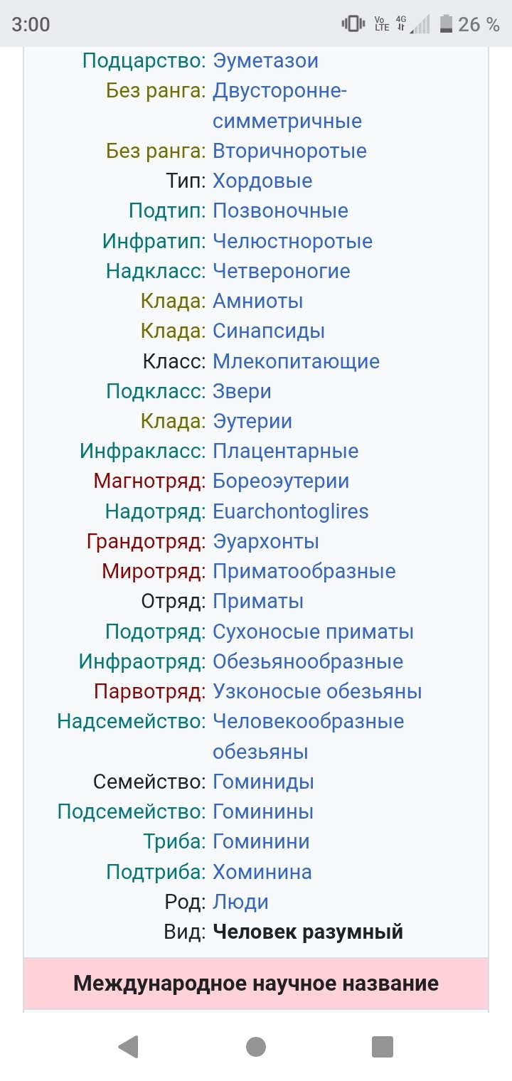The width and height of the screenshot is (512, 1081).
Task: Follow the Синапсиды clade link
Action: [x=269, y=331]
